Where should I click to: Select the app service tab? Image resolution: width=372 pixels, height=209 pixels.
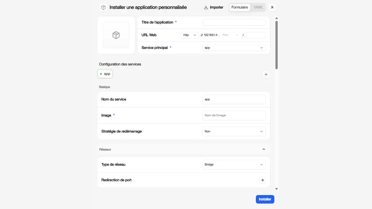(105, 74)
